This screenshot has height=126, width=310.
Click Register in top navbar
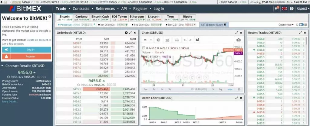pyautogui.click(x=140, y=9)
